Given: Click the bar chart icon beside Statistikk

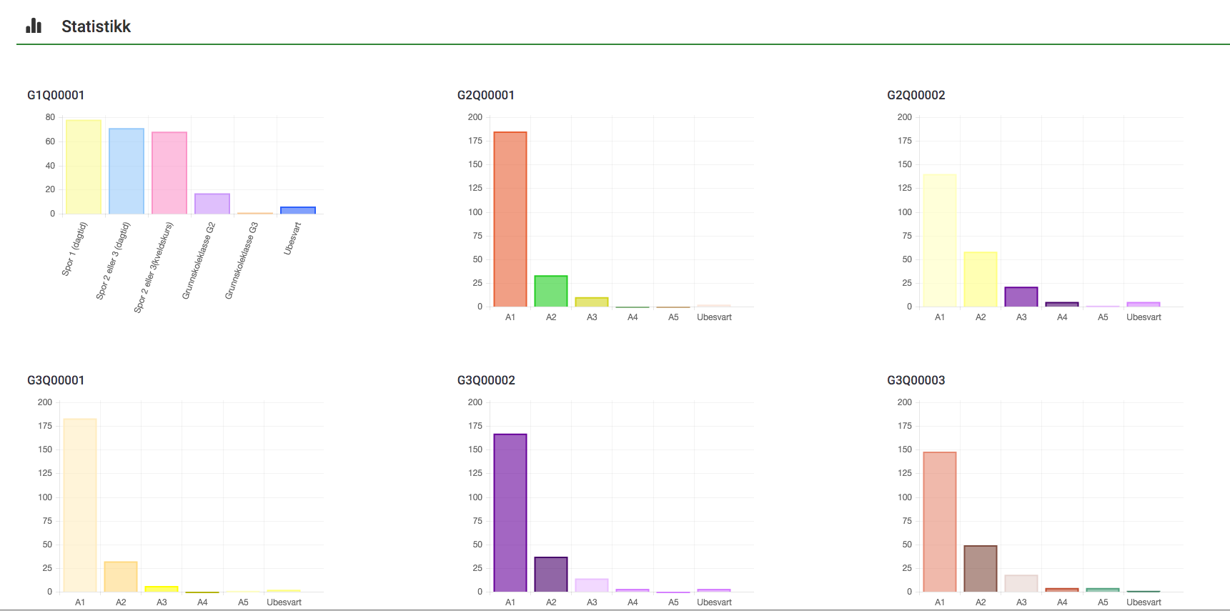Looking at the screenshot, I should [34, 26].
